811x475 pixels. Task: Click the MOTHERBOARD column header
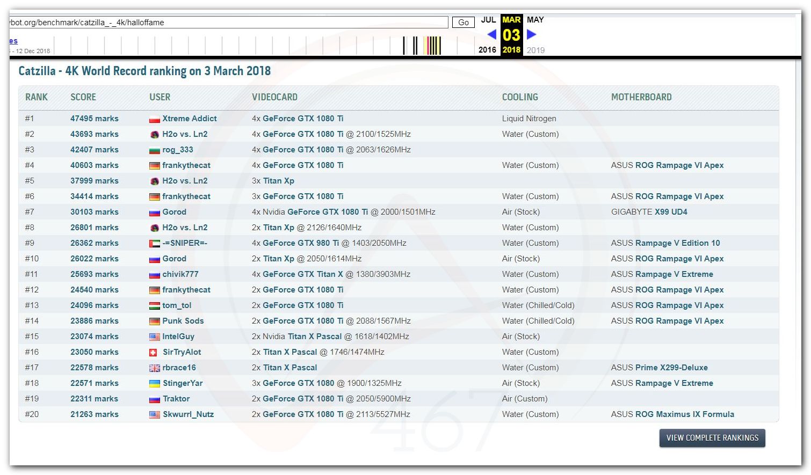click(641, 97)
